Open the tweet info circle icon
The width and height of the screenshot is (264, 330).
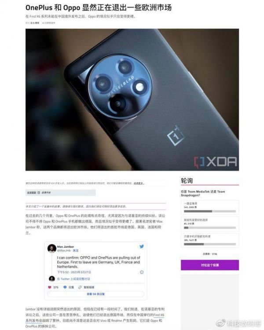coord(142,272)
